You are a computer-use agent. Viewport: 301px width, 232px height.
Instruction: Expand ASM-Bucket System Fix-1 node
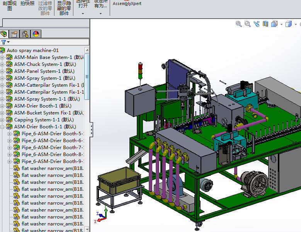pos(2,113)
